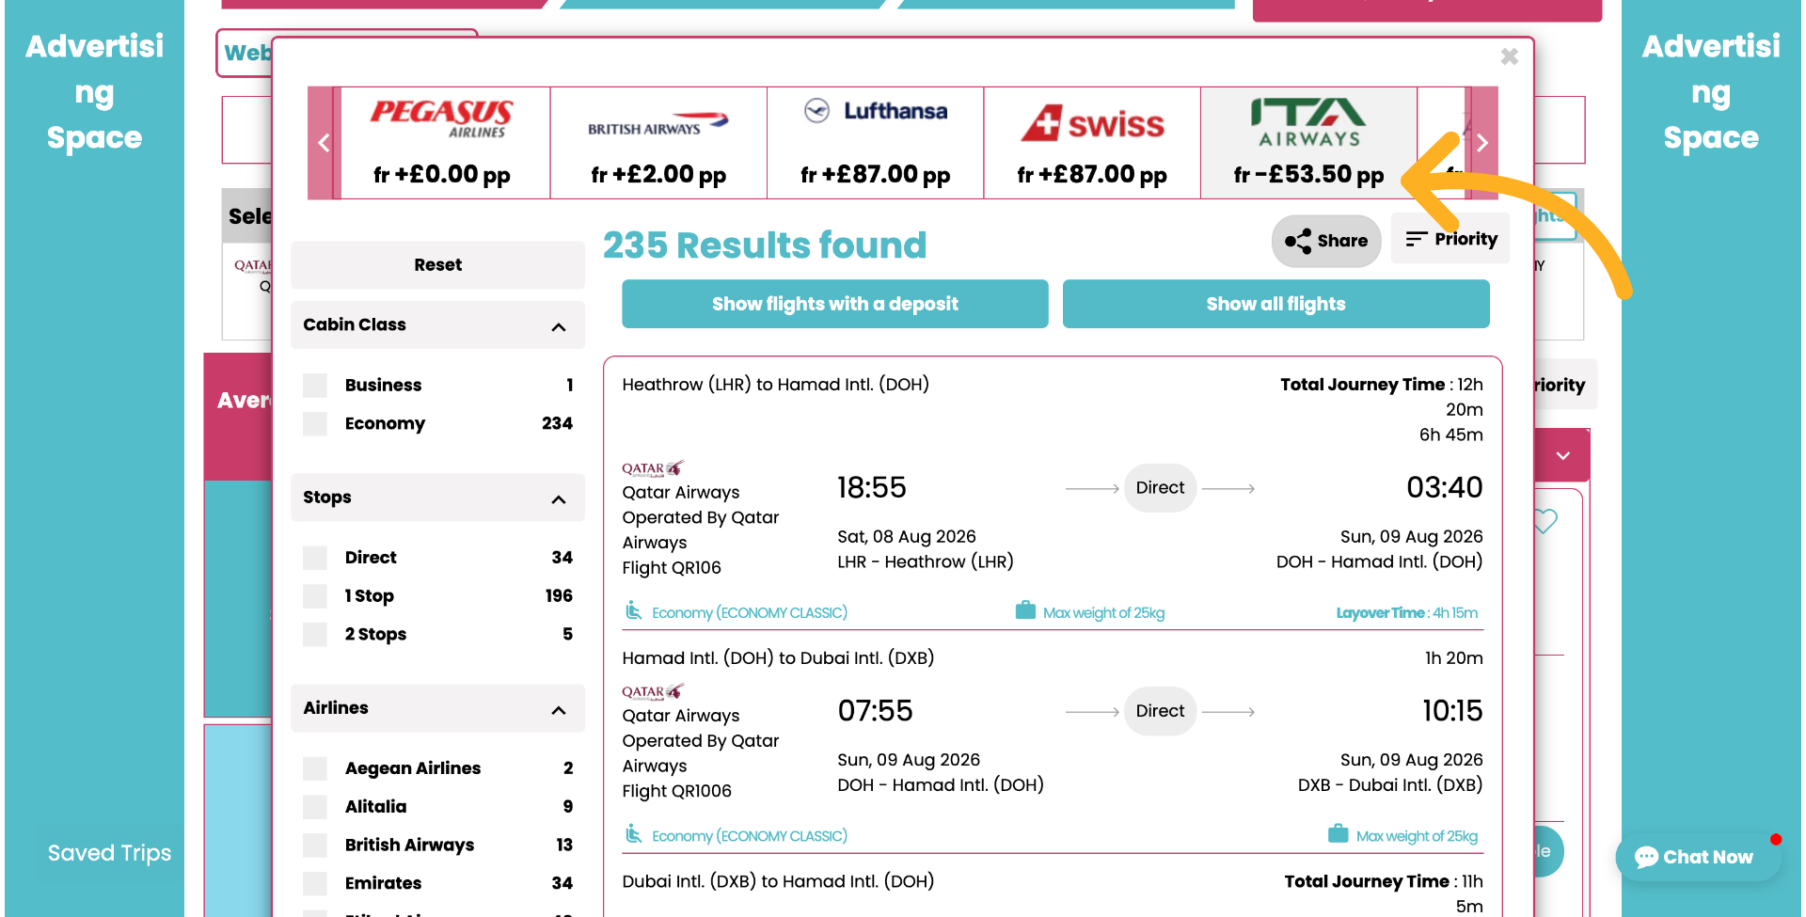Screen dimensions: 1806x917
Task: Check the Emirates airline filter
Action: 314,883
